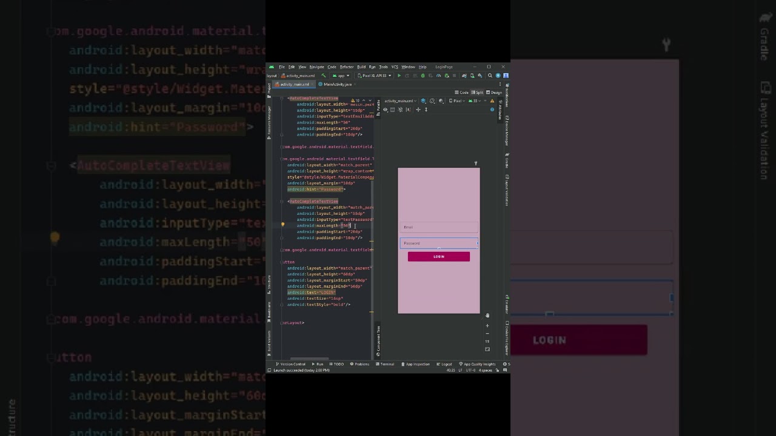The width and height of the screenshot is (776, 436).
Task: Select the Password field in the preview
Action: pyautogui.click(x=439, y=243)
